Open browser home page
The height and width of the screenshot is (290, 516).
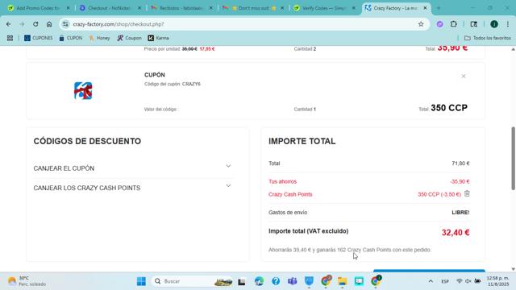pos(49,24)
